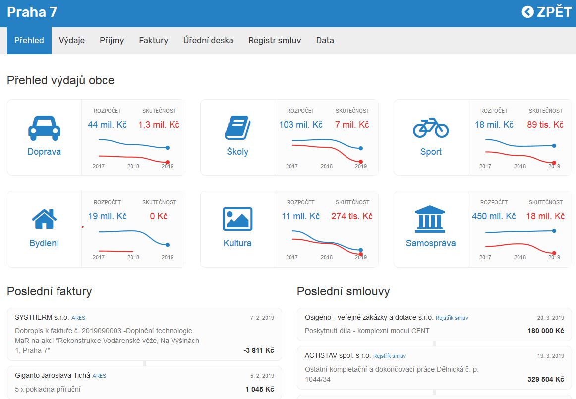Screen dimensions: 576x399
Task: Go to the Úřední deska tab
Action: 208,41
